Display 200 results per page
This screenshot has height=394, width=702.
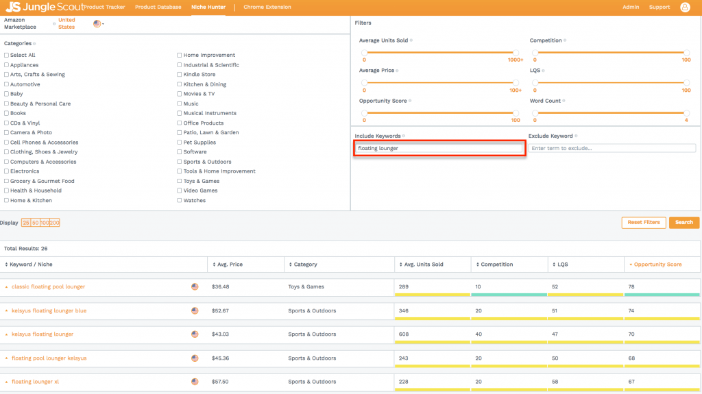(x=55, y=223)
